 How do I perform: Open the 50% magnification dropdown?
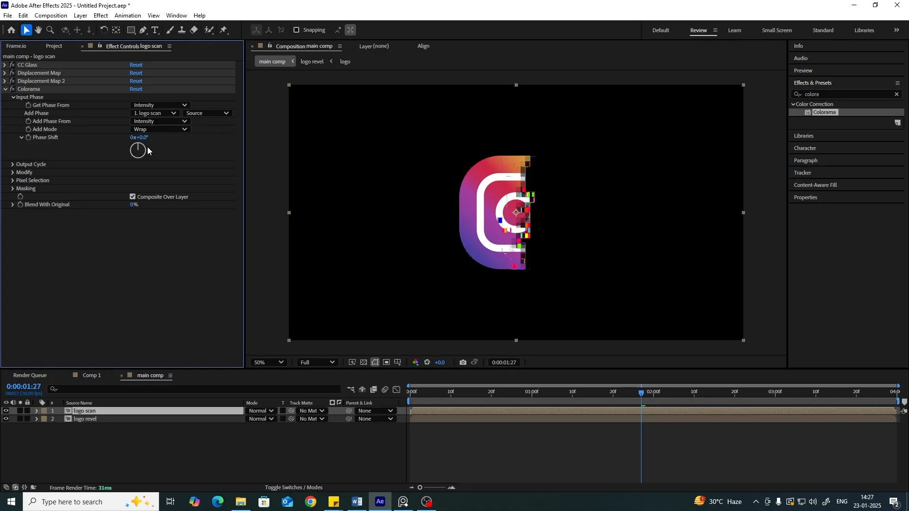tap(268, 362)
